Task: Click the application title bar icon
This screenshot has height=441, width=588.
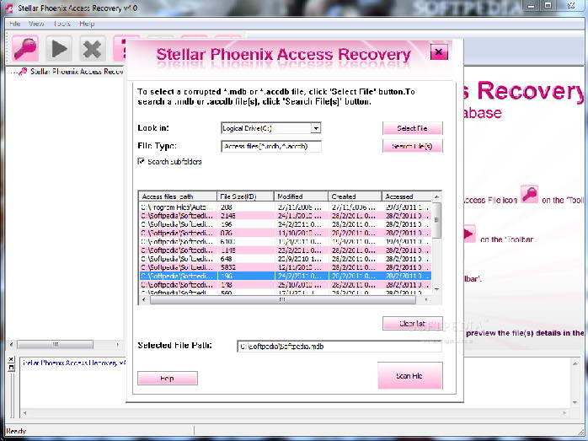Action: pyautogui.click(x=9, y=8)
